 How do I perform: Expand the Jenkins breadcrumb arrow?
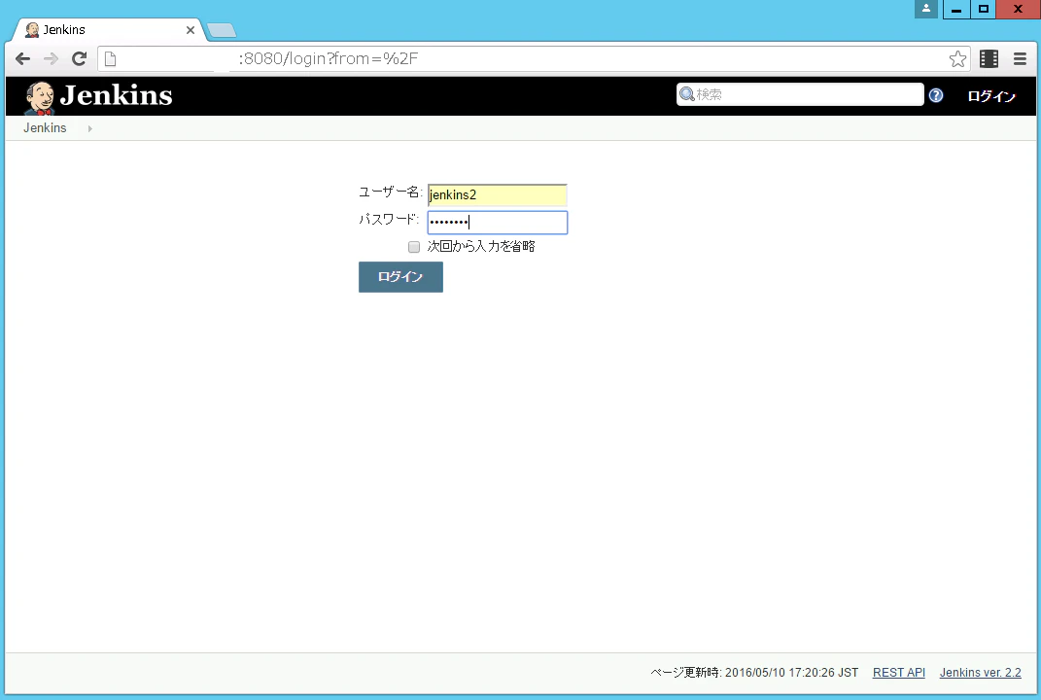(x=89, y=129)
